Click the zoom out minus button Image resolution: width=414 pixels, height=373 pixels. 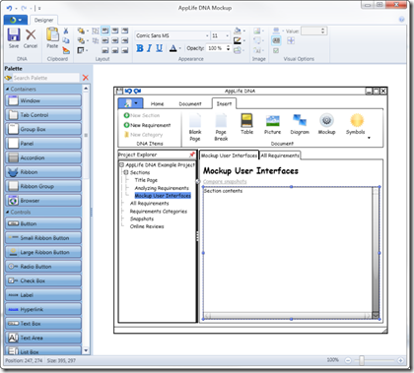coord(348,360)
